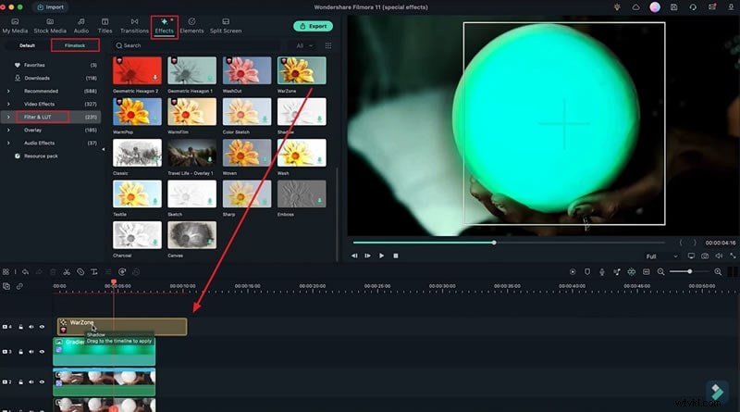The width and height of the screenshot is (740, 412).
Task: Mute track 4 audio
Action: click(31, 327)
